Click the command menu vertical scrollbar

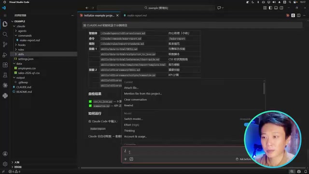[264, 88]
